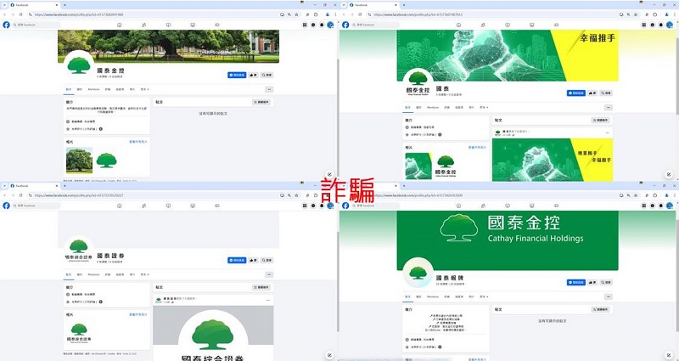Open Home icon in the 國泰報牌 window

click(x=458, y=206)
